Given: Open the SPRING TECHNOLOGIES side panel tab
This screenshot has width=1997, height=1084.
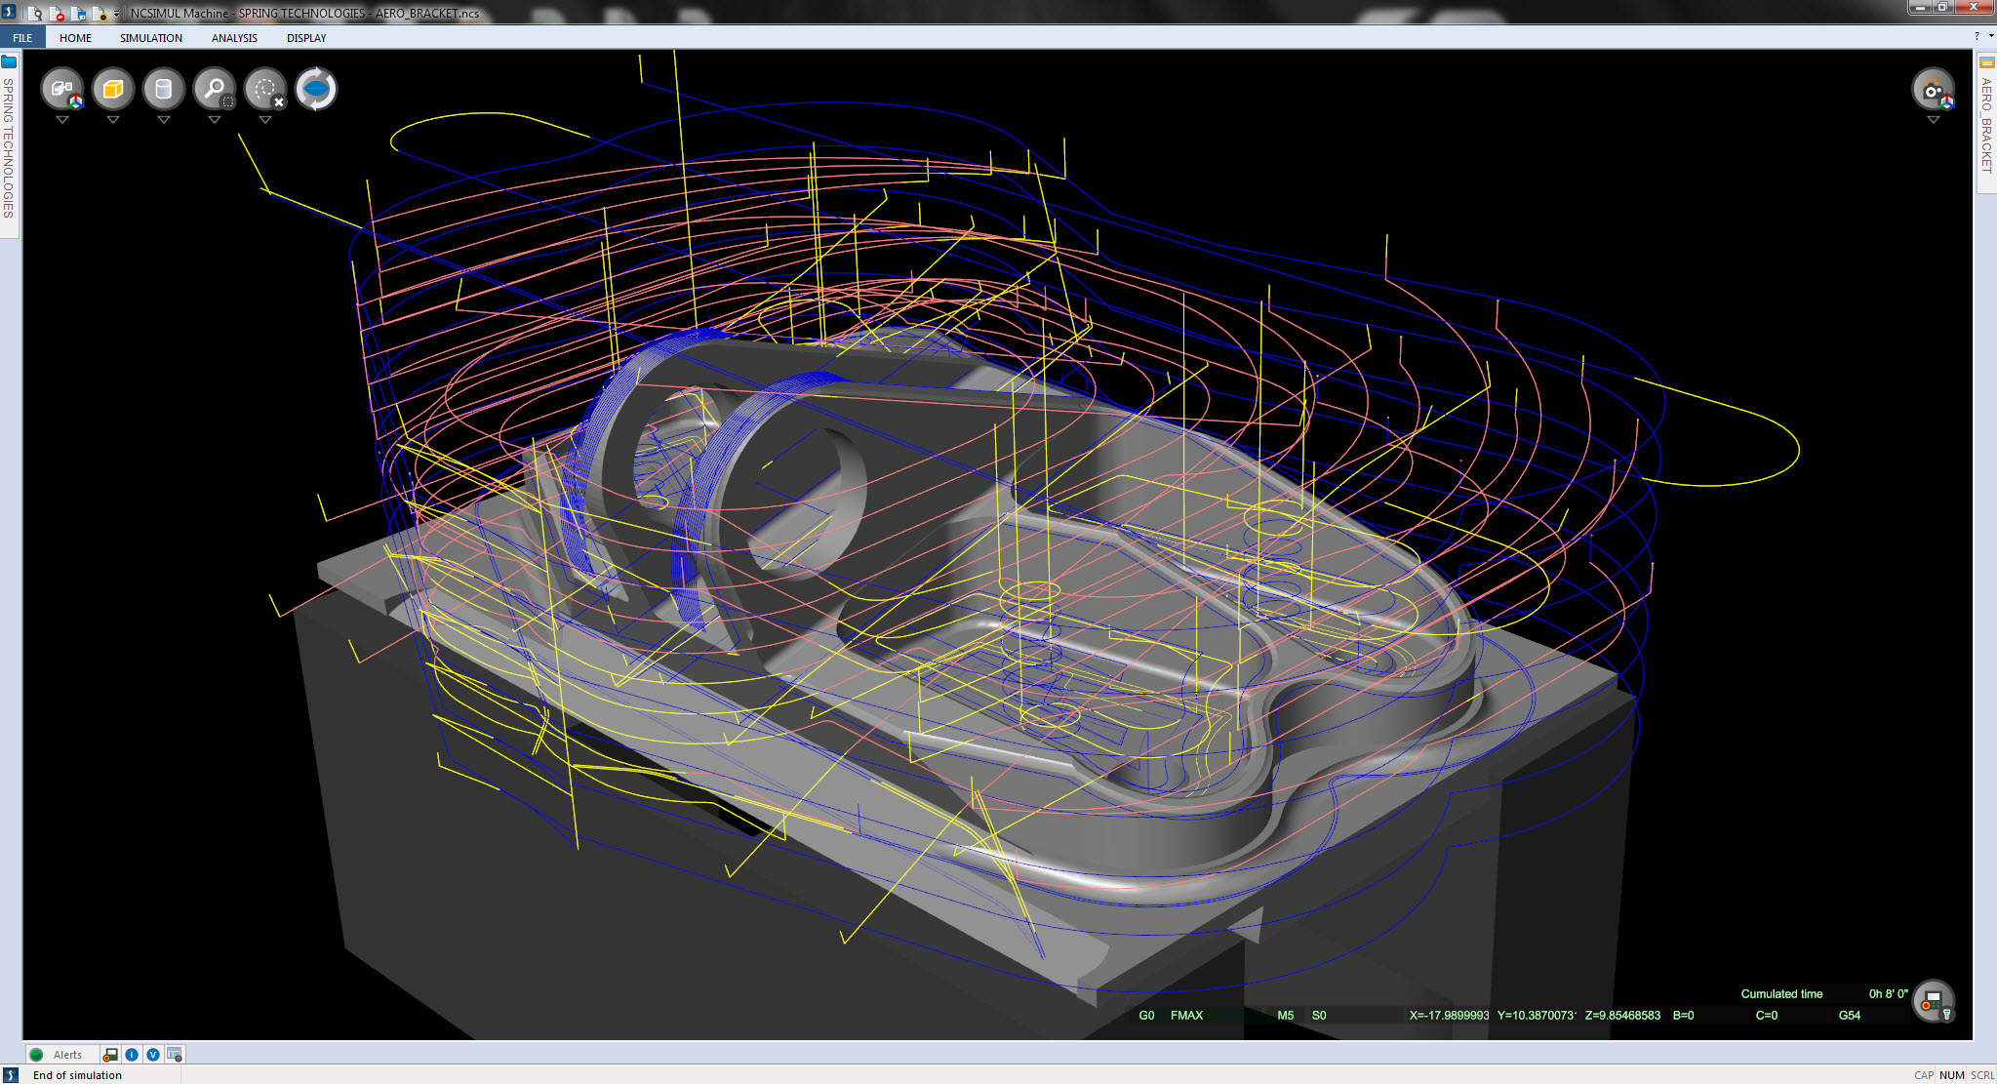Looking at the screenshot, I should (9, 146).
